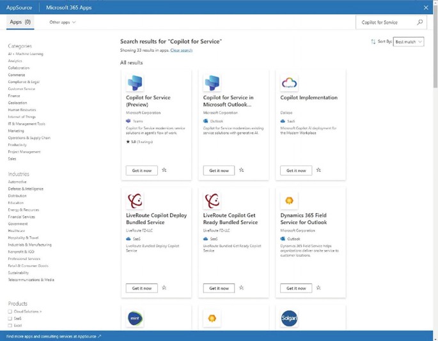Filter by Defense & Intelligence industry
438x341 pixels.
click(x=26, y=188)
